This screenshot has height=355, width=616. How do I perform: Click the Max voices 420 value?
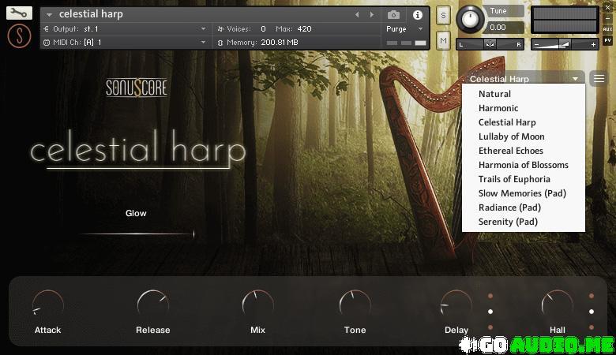tap(304, 29)
